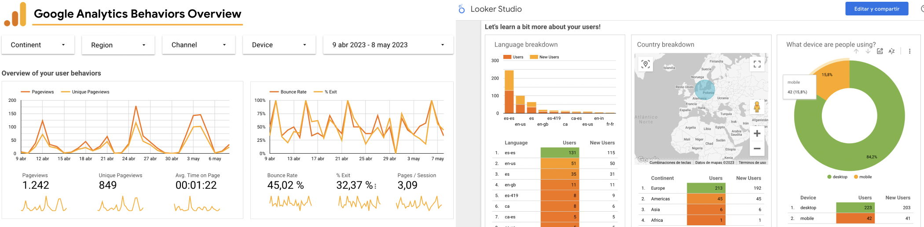Select the ca-es row in language table

tap(554, 217)
